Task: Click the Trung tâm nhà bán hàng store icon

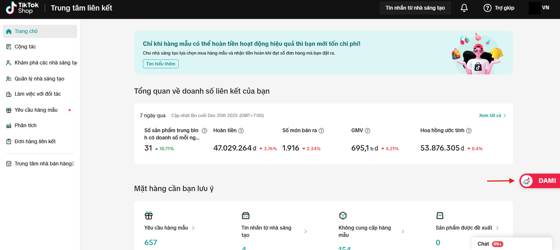Action: click(x=9, y=164)
